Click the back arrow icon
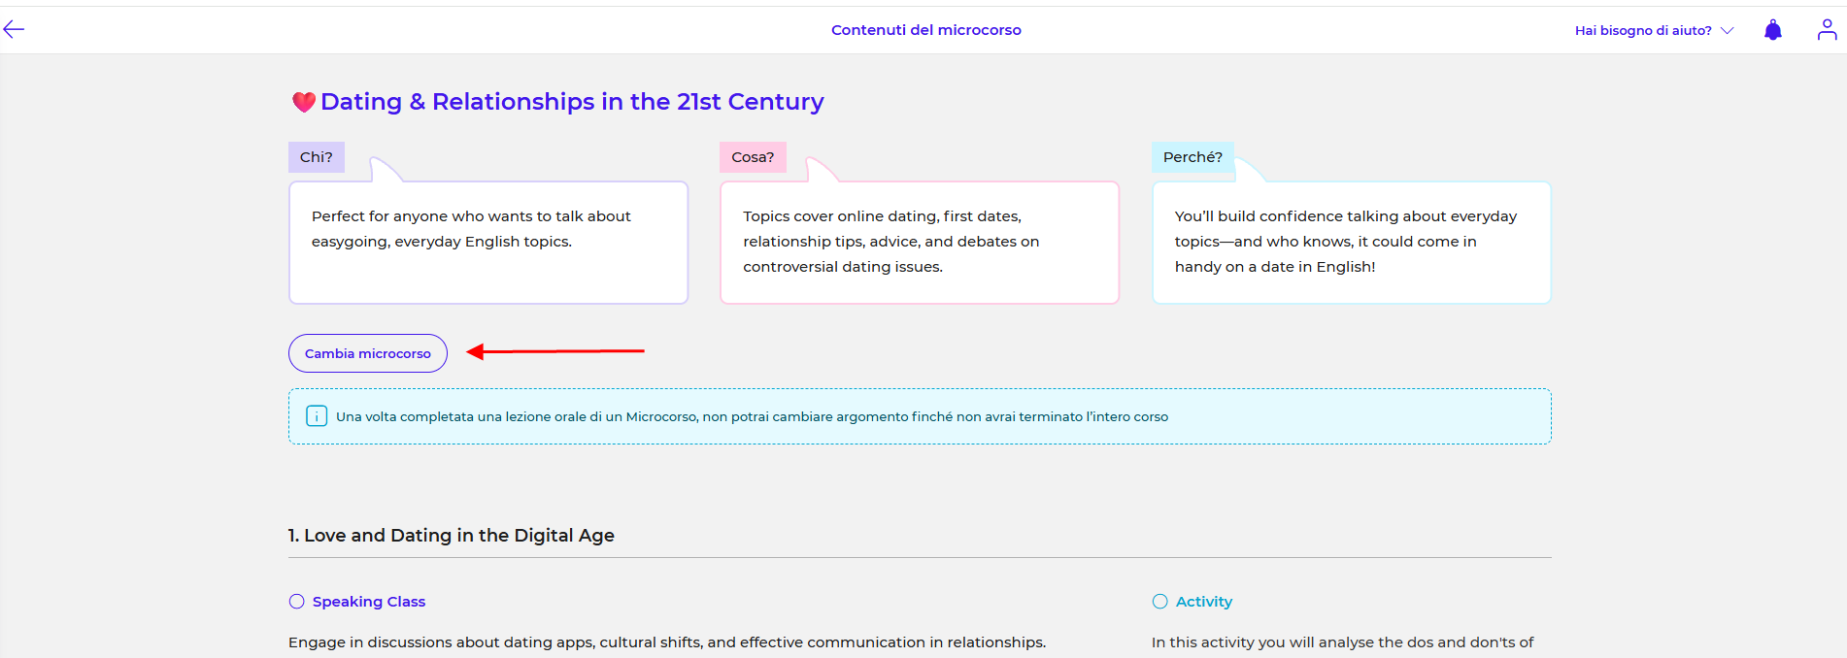This screenshot has height=658, width=1847. [14, 29]
